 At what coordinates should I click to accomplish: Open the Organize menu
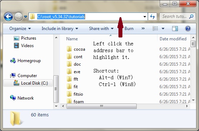tap(20, 29)
